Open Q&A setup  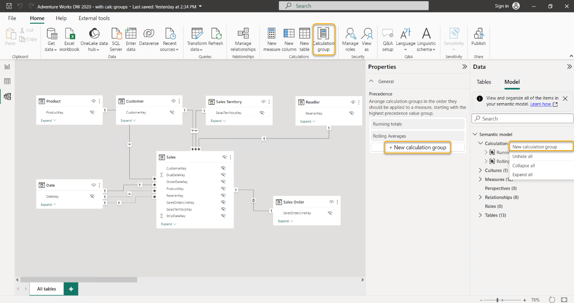click(388, 40)
